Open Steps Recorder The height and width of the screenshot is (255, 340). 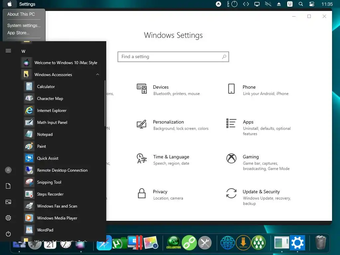pyautogui.click(x=63, y=194)
